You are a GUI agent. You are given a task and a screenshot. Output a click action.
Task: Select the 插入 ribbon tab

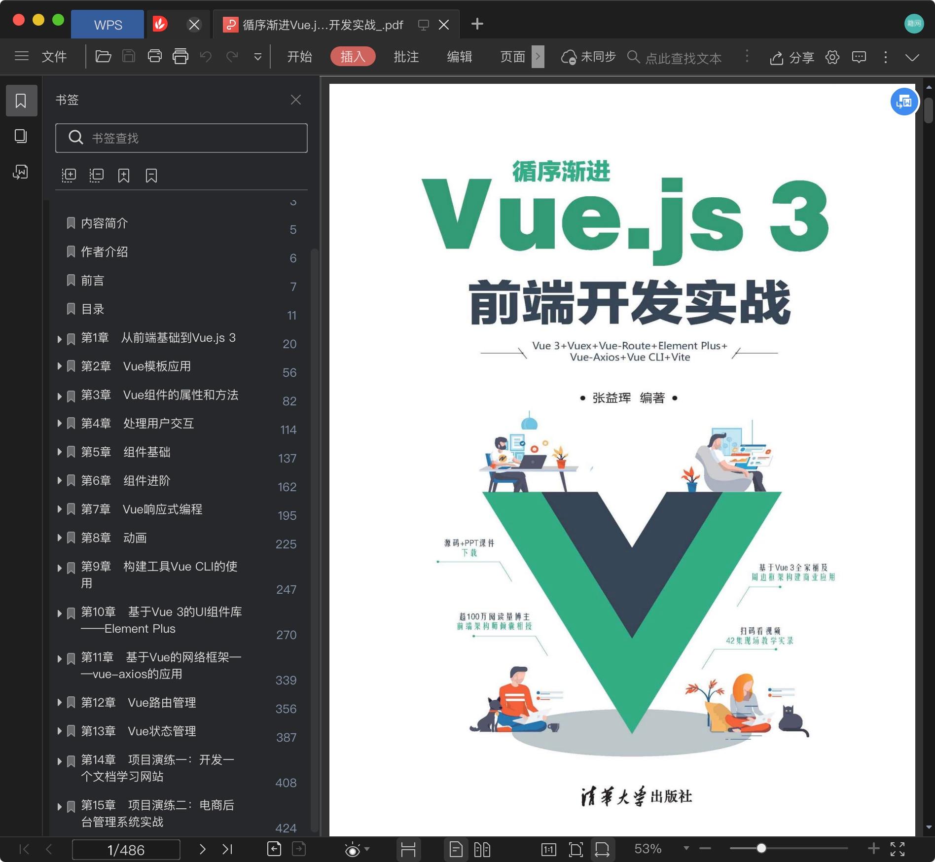[x=353, y=57]
